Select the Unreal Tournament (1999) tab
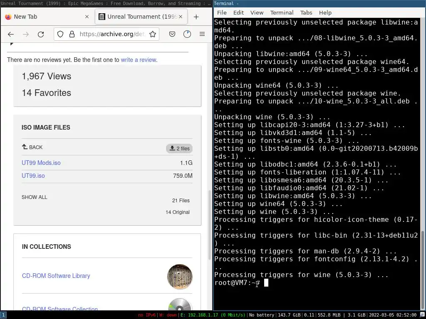 141,17
